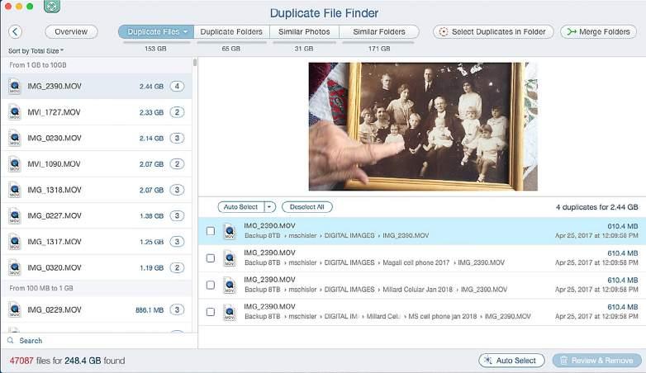Select MVI_1090.MOV in the file list

[x=97, y=164]
